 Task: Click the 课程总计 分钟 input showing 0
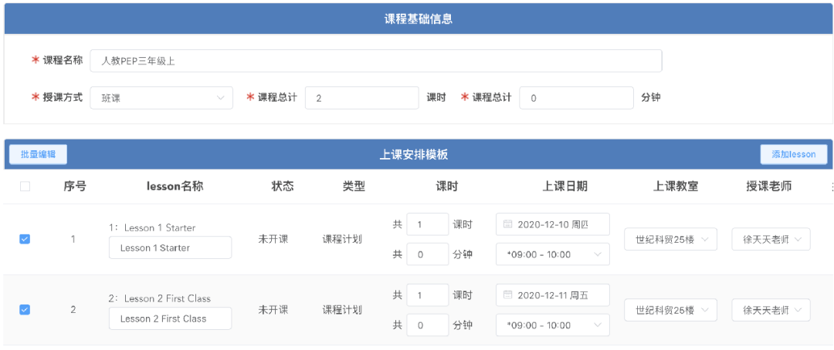coord(577,98)
